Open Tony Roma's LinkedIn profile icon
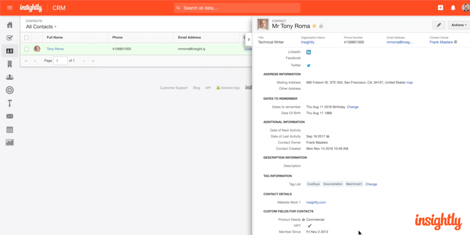Screen dimensions: 470x235 click(309, 52)
